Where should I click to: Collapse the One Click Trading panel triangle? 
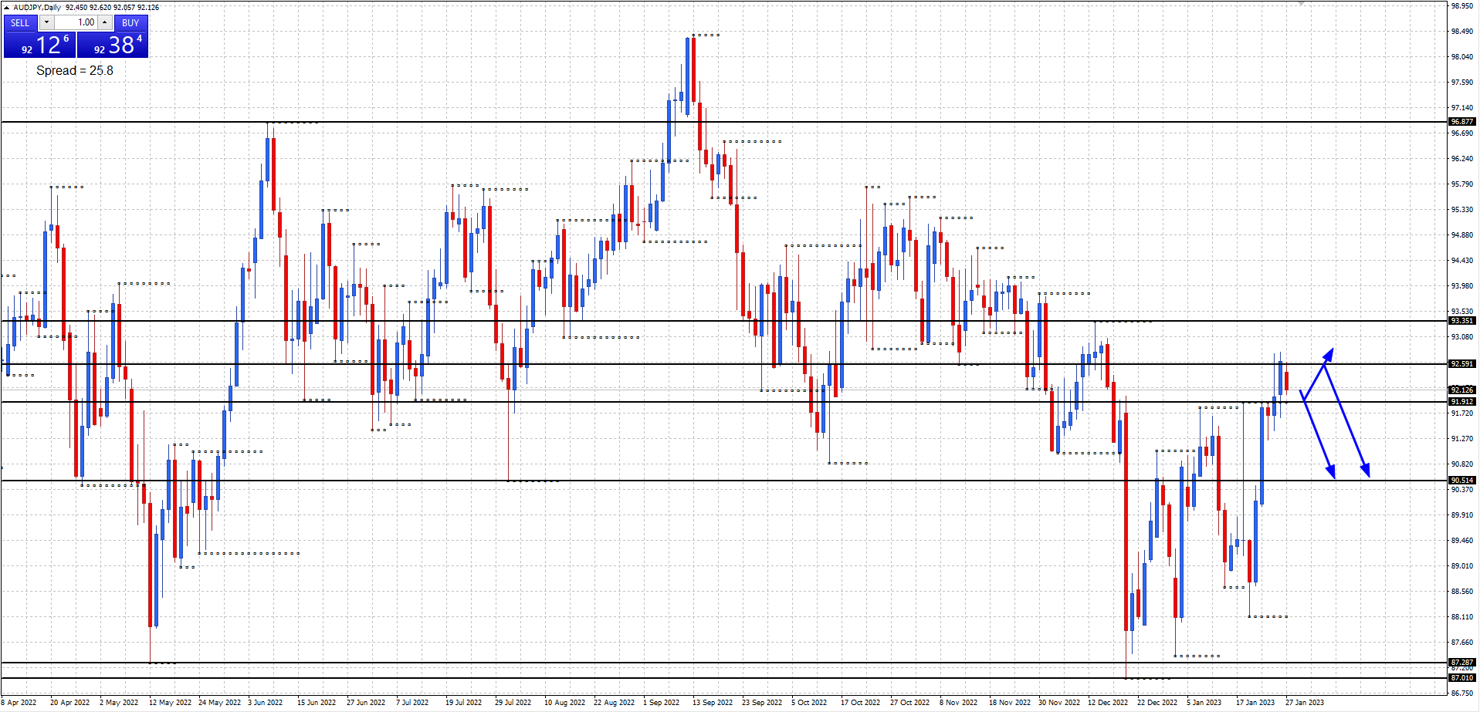coord(7,8)
